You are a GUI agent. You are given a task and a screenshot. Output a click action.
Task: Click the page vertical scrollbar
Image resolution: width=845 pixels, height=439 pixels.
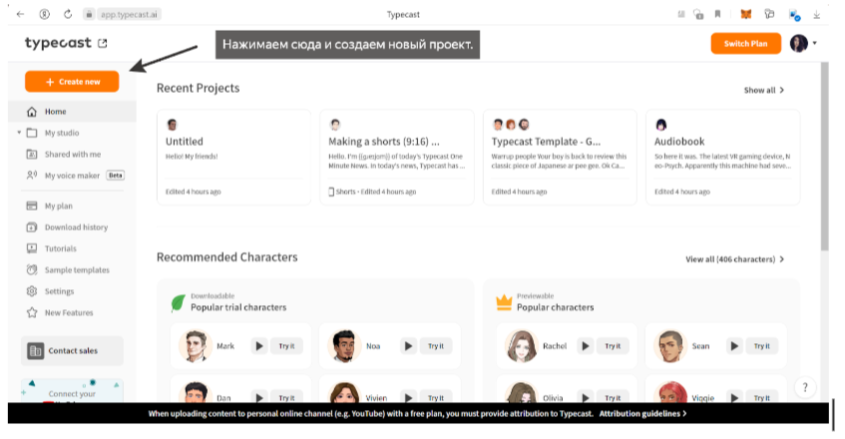(x=824, y=157)
